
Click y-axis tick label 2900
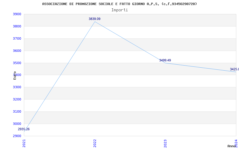pyautogui.click(x=17, y=136)
